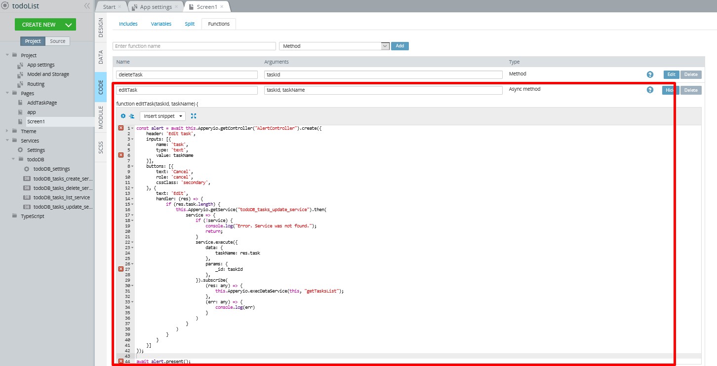Collapse the Project folder in tree
The height and width of the screenshot is (366, 717).
coord(6,55)
